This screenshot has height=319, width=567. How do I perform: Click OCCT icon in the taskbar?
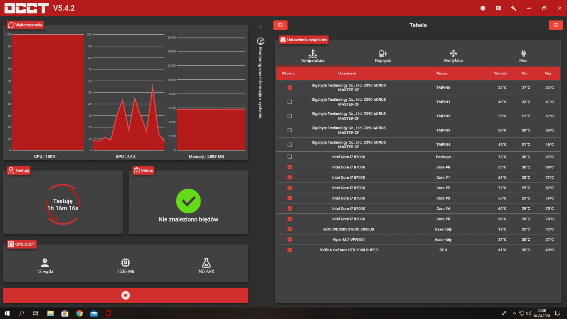[x=108, y=313]
